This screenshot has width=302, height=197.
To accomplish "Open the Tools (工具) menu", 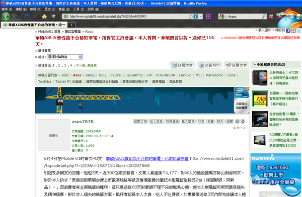I will (x=79, y=9).
